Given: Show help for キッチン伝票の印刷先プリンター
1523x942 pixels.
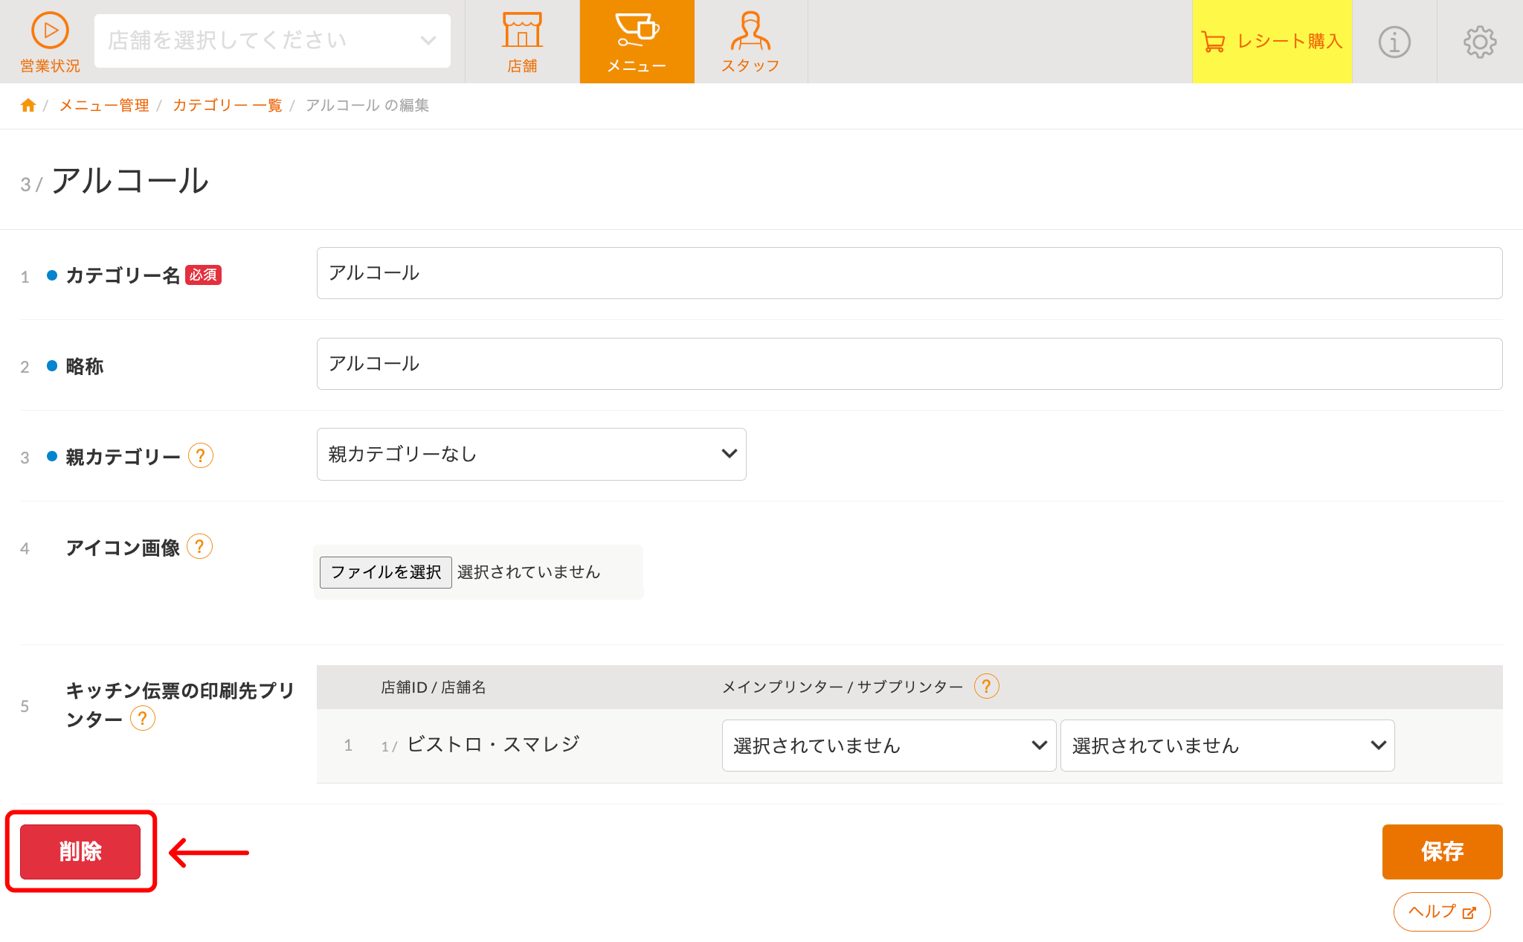Looking at the screenshot, I should [143, 719].
